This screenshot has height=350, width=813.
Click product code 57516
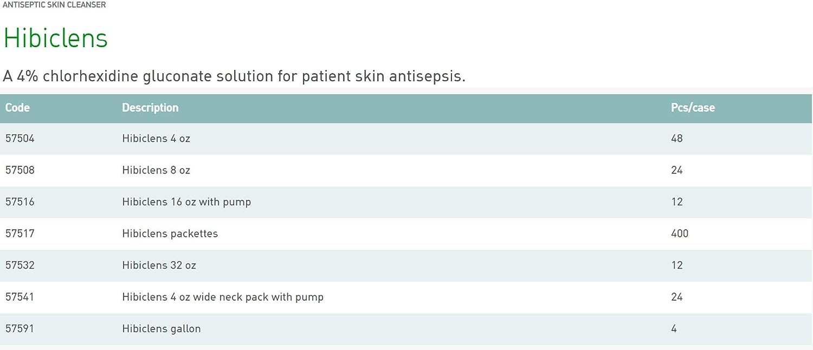tap(20, 202)
